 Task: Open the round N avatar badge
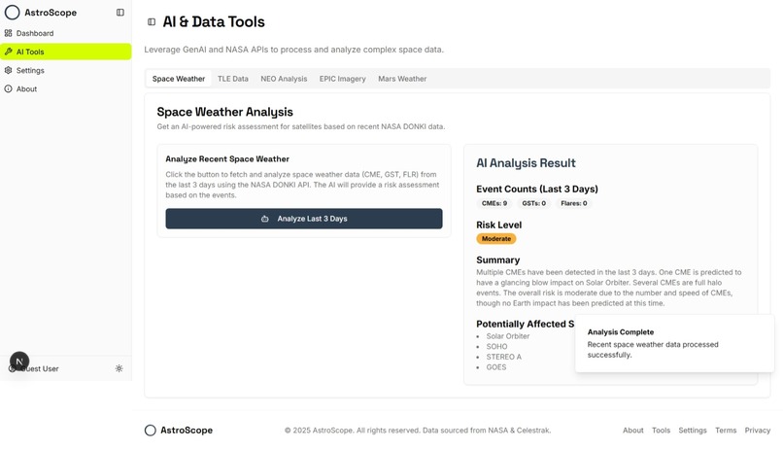tap(19, 362)
